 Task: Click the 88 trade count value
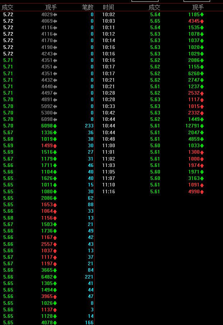click(x=91, y=204)
